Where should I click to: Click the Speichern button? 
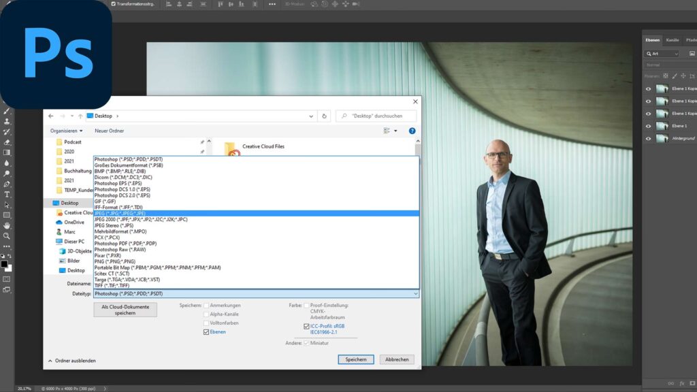click(356, 359)
